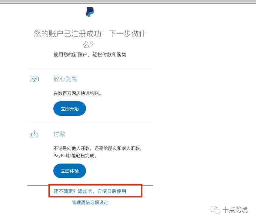Select the 付款 section heading
The width and height of the screenshot is (256, 221).
pyautogui.click(x=59, y=134)
